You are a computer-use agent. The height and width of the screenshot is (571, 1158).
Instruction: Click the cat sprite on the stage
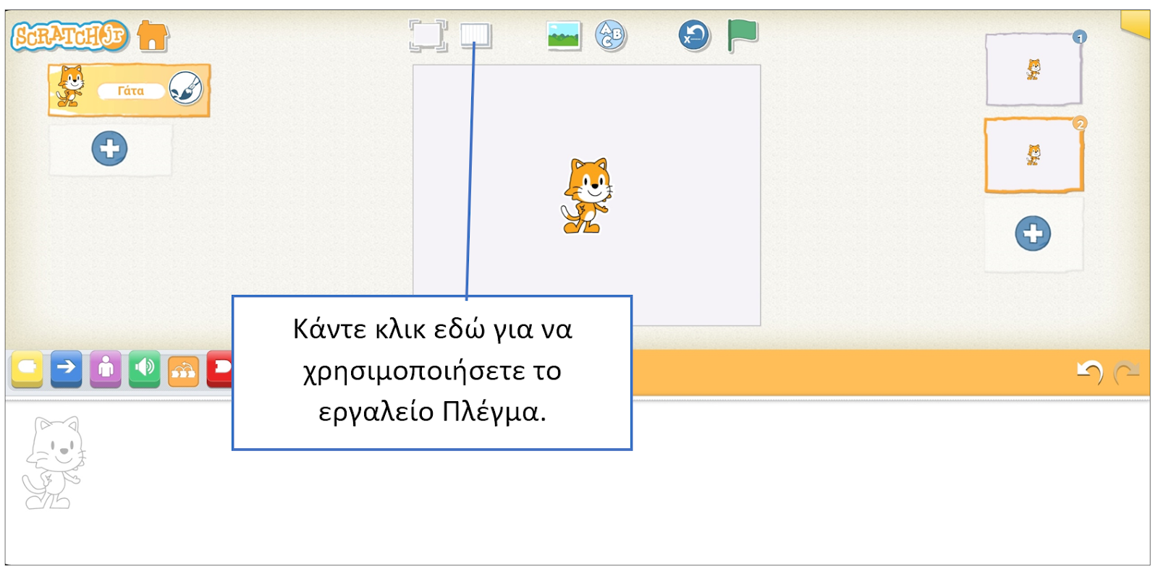click(x=587, y=195)
